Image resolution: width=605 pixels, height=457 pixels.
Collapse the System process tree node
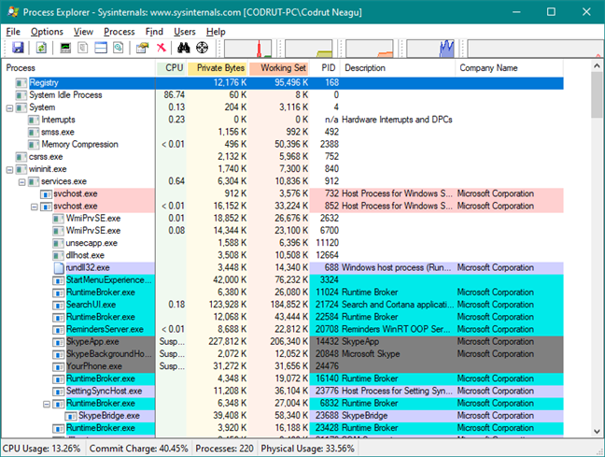point(9,108)
